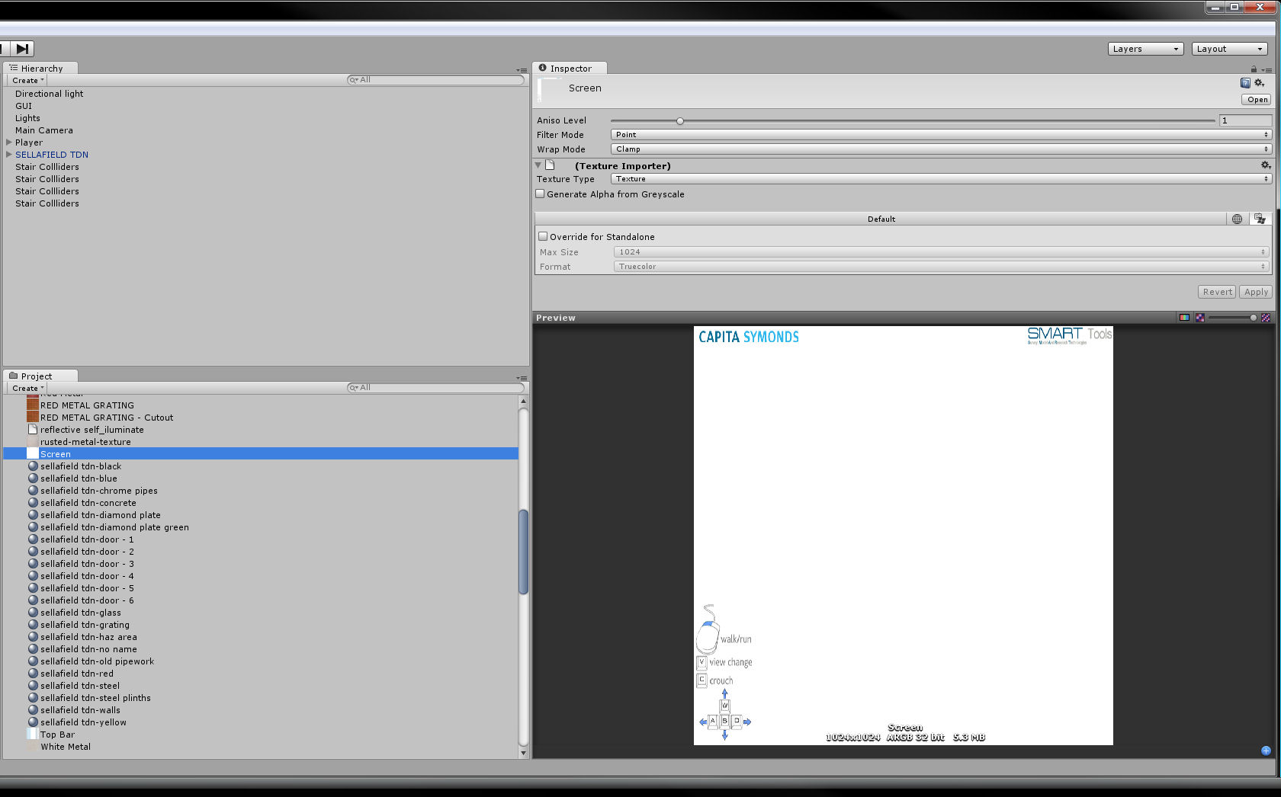Open the help reference for the Screen texture
Viewport: 1281px width, 797px height.
(x=1245, y=83)
